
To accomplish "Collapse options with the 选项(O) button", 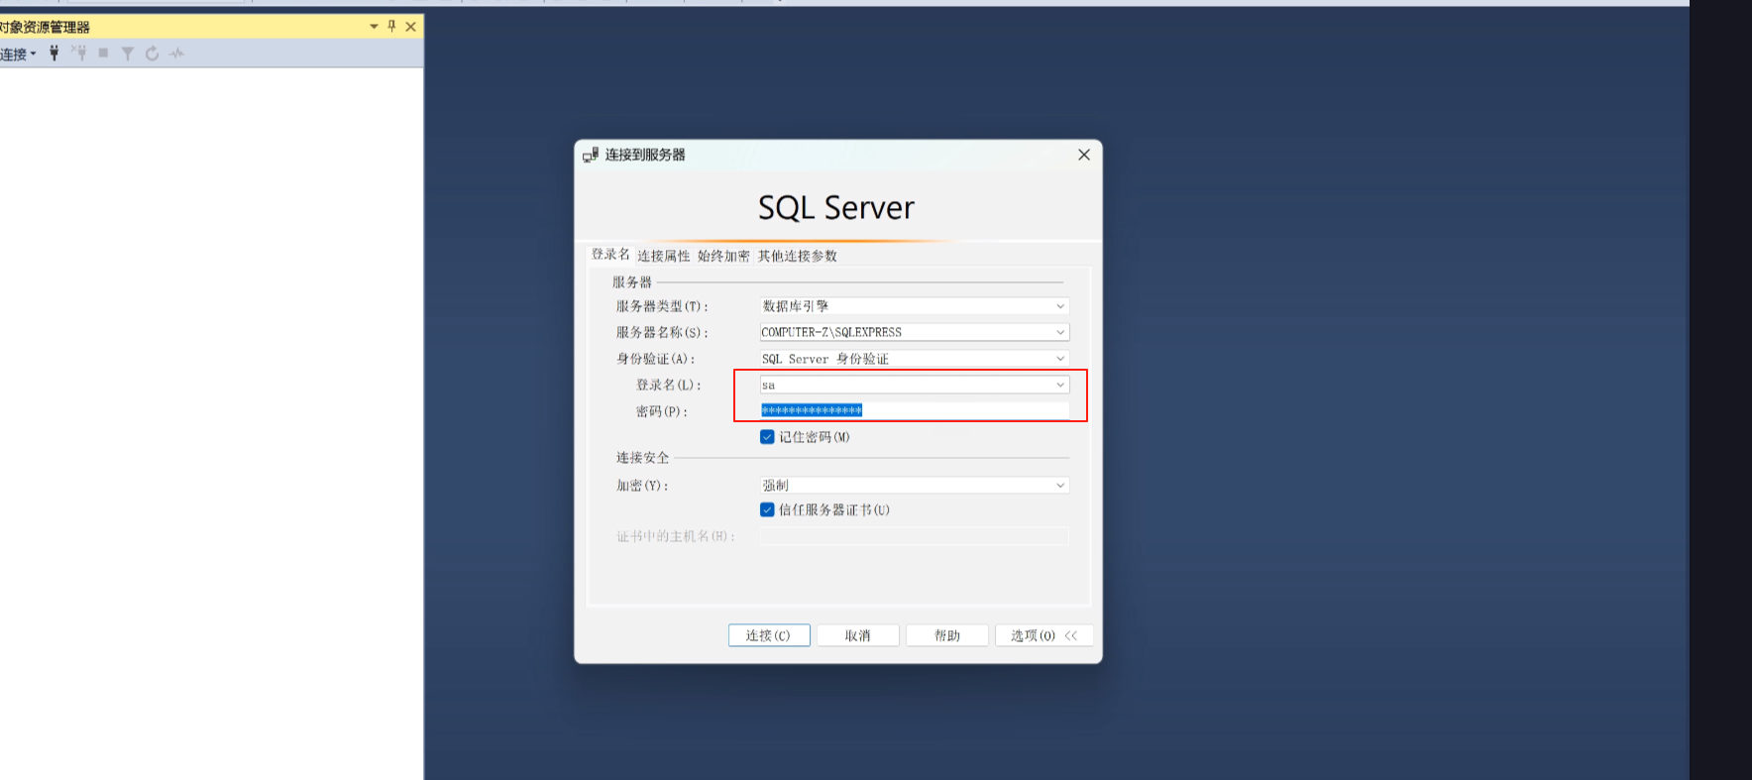I will coord(1044,635).
